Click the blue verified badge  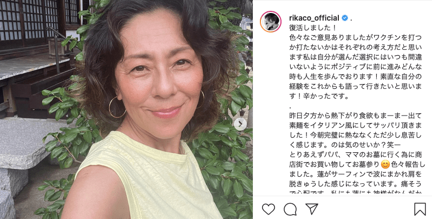(x=345, y=18)
